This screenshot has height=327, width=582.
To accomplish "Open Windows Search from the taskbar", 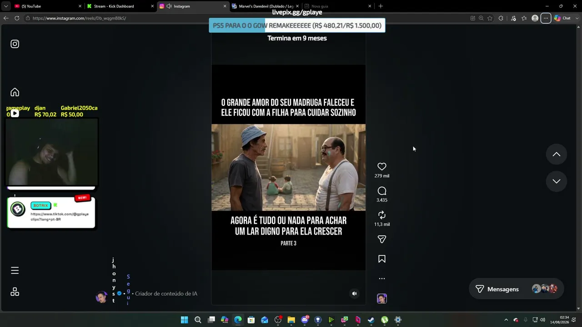I will [x=198, y=320].
